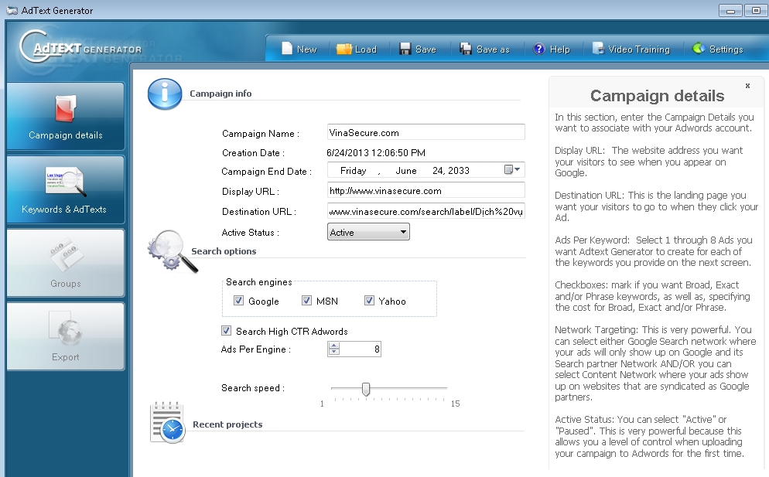Click the Recent projects heading
The width and height of the screenshot is (769, 477).
pos(227,424)
